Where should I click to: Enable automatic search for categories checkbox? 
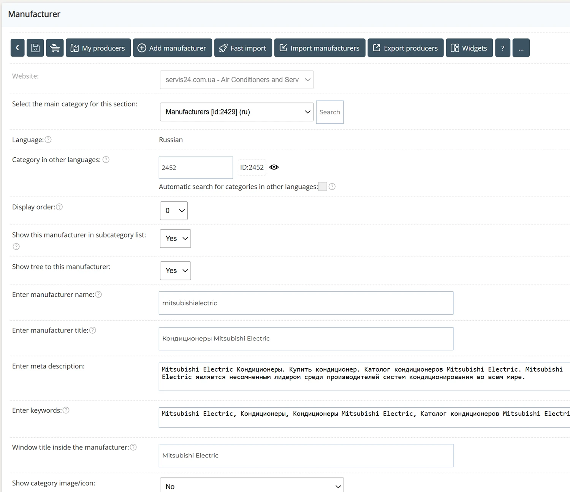(x=323, y=187)
